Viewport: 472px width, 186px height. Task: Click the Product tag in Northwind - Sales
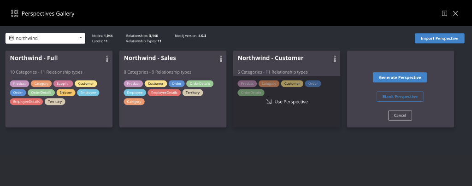pyautogui.click(x=133, y=83)
